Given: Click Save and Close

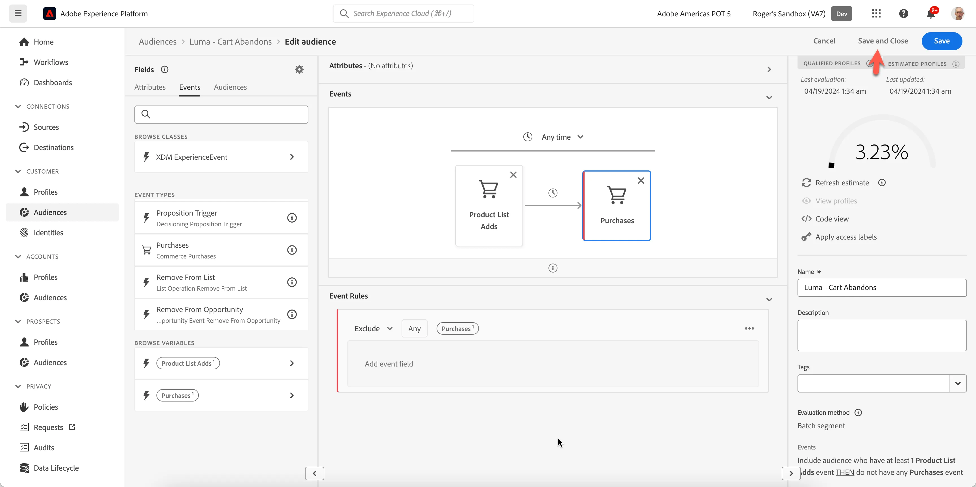Looking at the screenshot, I should click(x=883, y=41).
